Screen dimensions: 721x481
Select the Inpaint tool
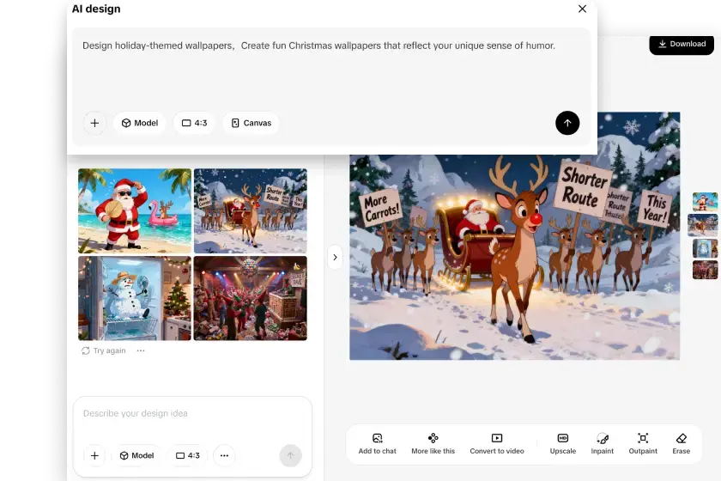[603, 444]
